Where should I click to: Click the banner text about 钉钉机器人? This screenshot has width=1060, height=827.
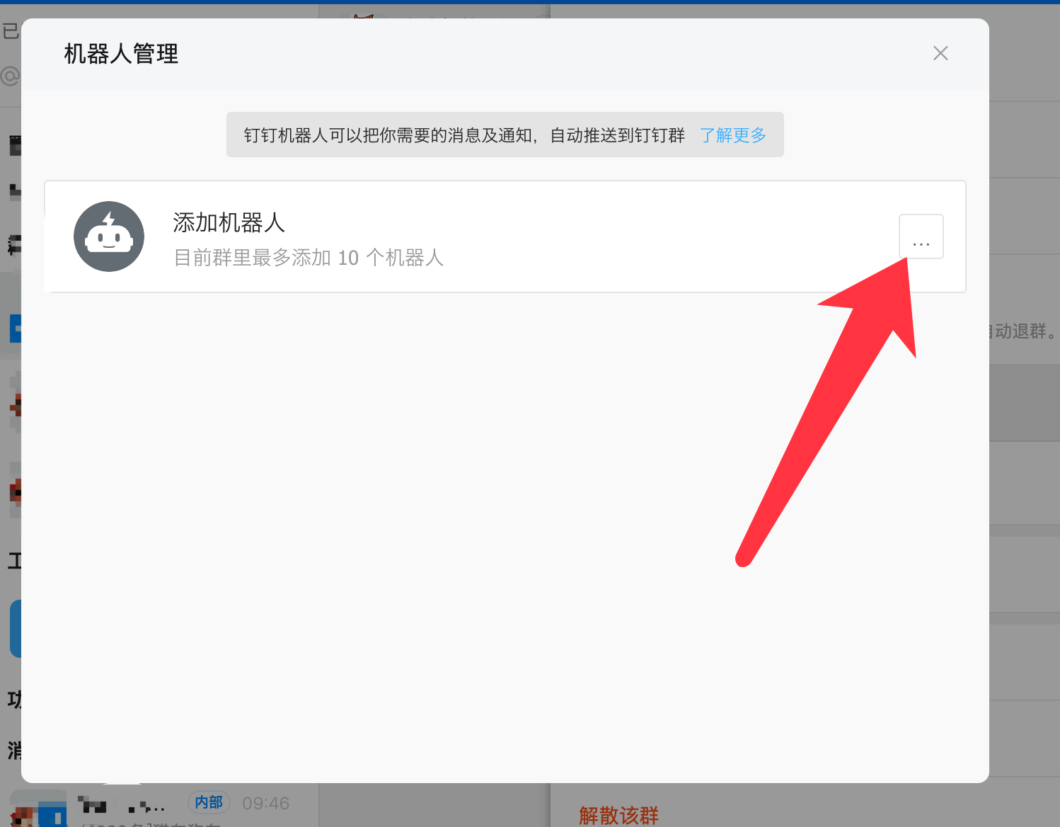[464, 135]
